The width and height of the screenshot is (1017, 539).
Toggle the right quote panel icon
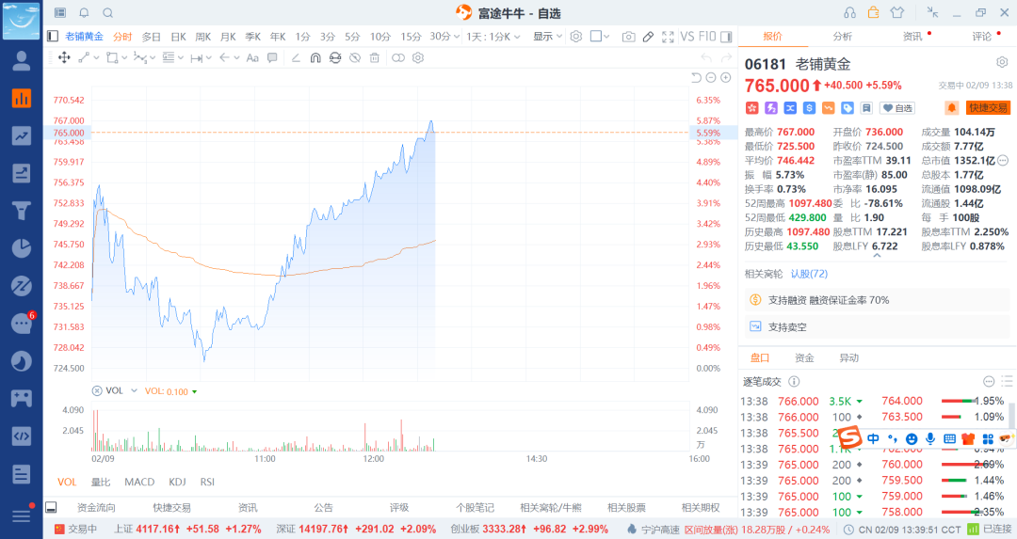tap(726, 37)
